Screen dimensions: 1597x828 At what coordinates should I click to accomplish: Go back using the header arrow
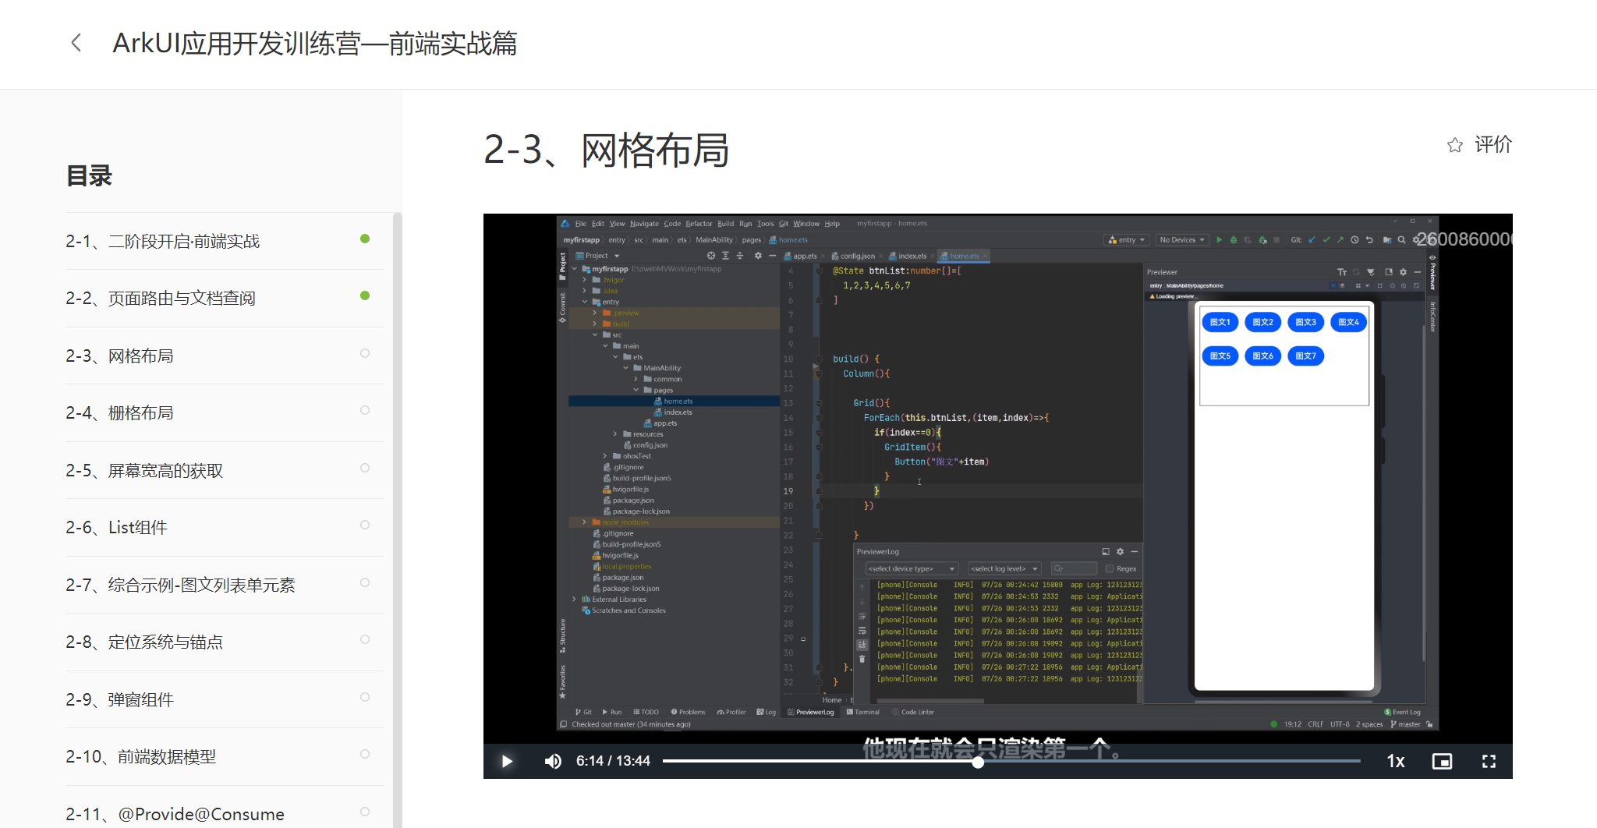[76, 43]
